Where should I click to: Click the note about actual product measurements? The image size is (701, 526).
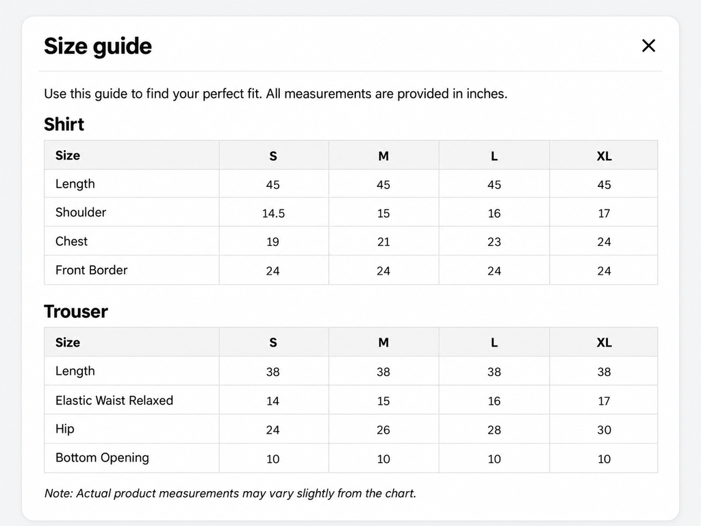coord(230,493)
